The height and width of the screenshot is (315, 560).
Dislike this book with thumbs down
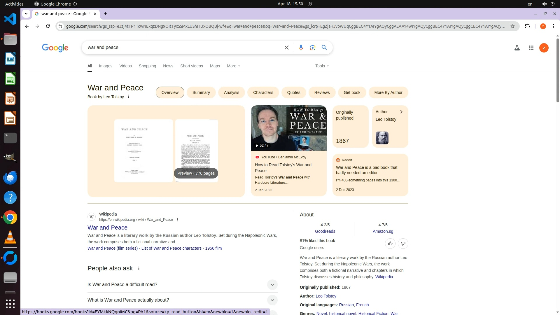pyautogui.click(x=403, y=244)
